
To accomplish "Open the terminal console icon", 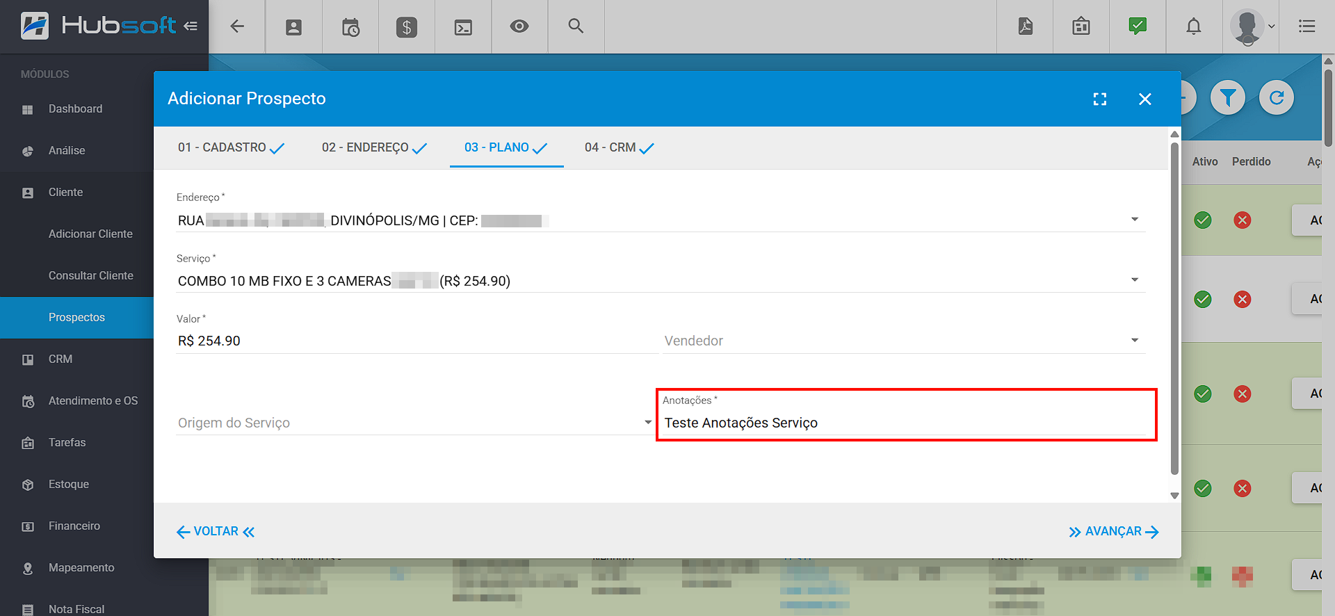I will click(x=463, y=27).
